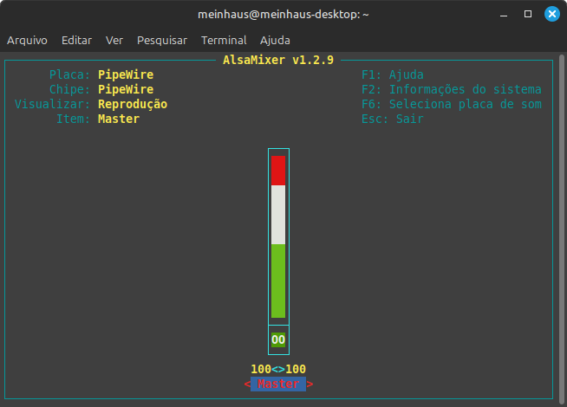Image resolution: width=567 pixels, height=407 pixels.
Task: Select the Master channel label
Action: pyautogui.click(x=278, y=384)
